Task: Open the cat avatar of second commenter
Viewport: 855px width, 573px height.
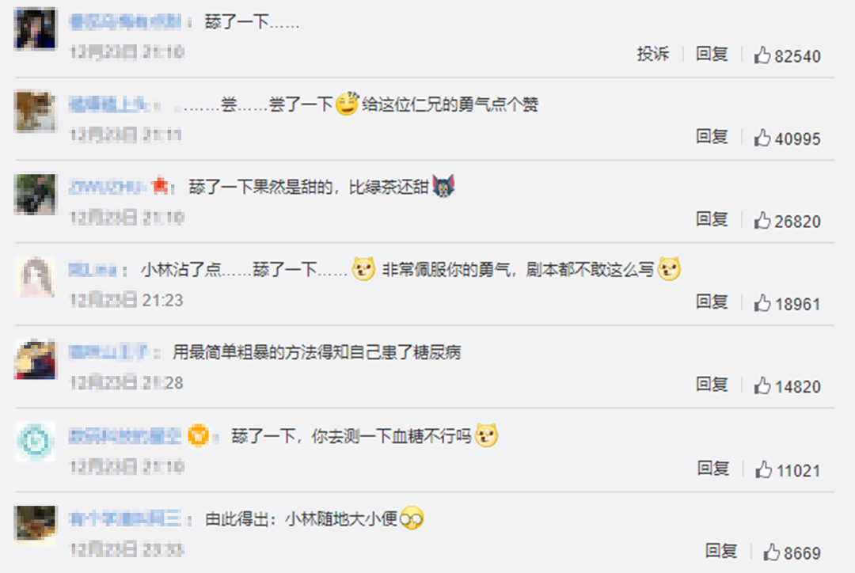Action: click(x=36, y=112)
